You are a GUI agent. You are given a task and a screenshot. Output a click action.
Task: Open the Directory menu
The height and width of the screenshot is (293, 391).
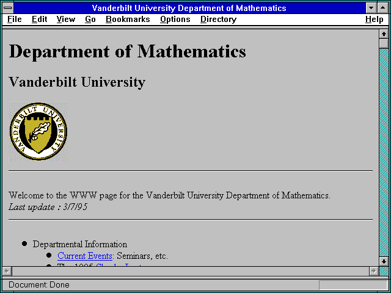click(219, 20)
